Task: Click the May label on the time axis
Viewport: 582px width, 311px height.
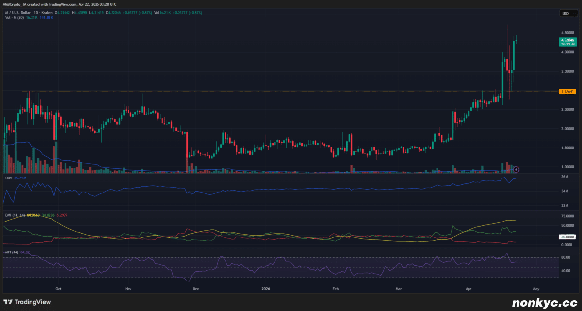Action: click(x=536, y=289)
